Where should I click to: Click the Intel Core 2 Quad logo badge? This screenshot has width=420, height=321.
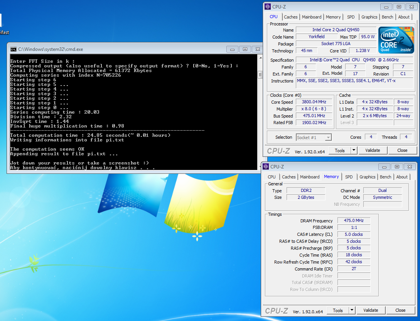tap(396, 40)
